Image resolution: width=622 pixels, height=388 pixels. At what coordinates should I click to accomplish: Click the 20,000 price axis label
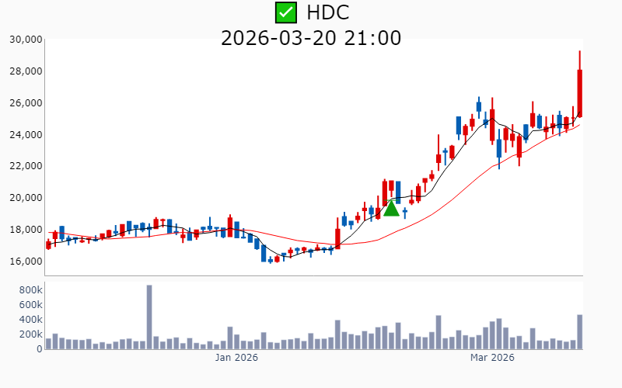[25, 198]
